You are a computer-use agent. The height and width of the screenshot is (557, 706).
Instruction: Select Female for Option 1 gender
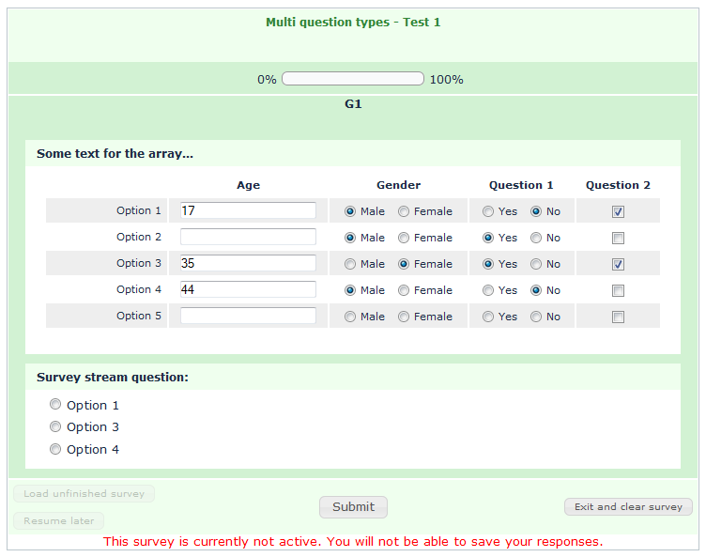pyautogui.click(x=404, y=211)
